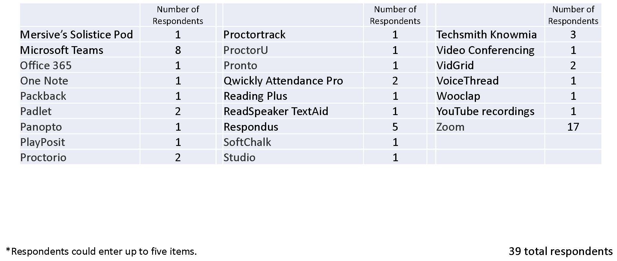Select the Video Conferencing cell
This screenshot has width=617, height=261.
point(485,50)
